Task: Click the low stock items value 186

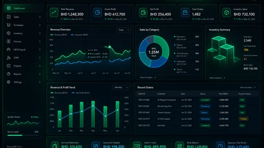Action: [x=246, y=50]
